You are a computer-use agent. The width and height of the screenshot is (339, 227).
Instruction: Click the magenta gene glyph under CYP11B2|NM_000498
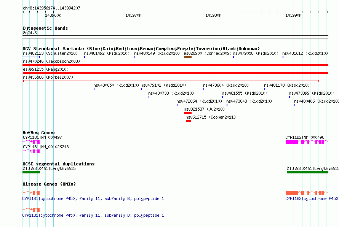tap(307, 142)
